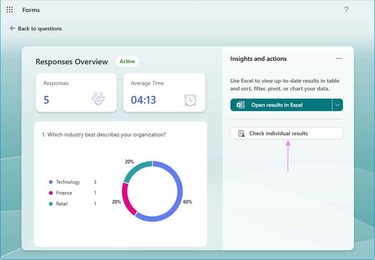This screenshot has width=375, height=260.
Task: Click the Retail teal legend dot
Action: click(x=51, y=204)
